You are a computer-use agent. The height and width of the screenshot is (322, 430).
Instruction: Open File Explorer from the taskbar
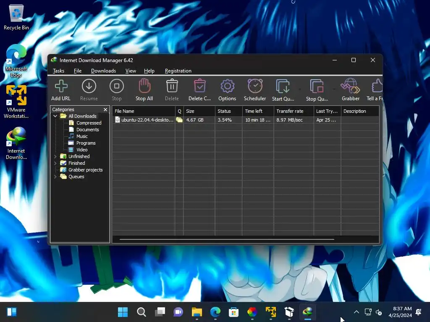click(197, 312)
